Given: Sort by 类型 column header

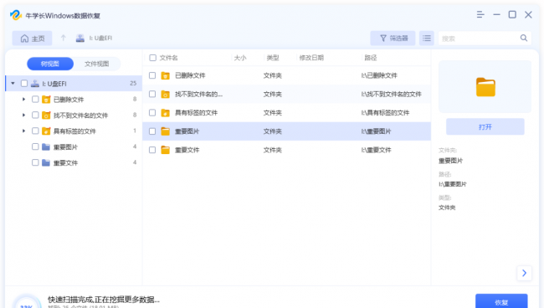Looking at the screenshot, I should 273,58.
